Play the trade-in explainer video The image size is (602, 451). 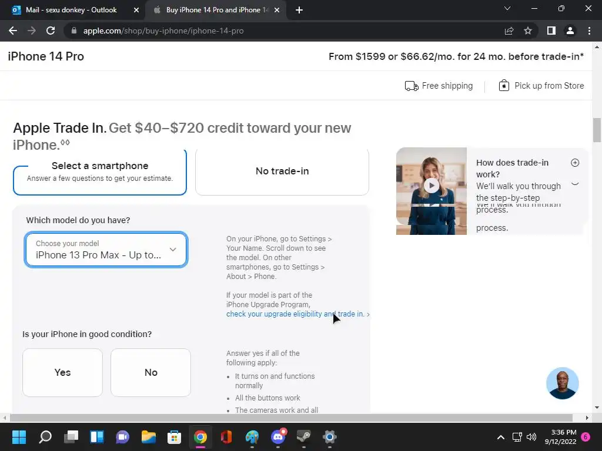432,186
